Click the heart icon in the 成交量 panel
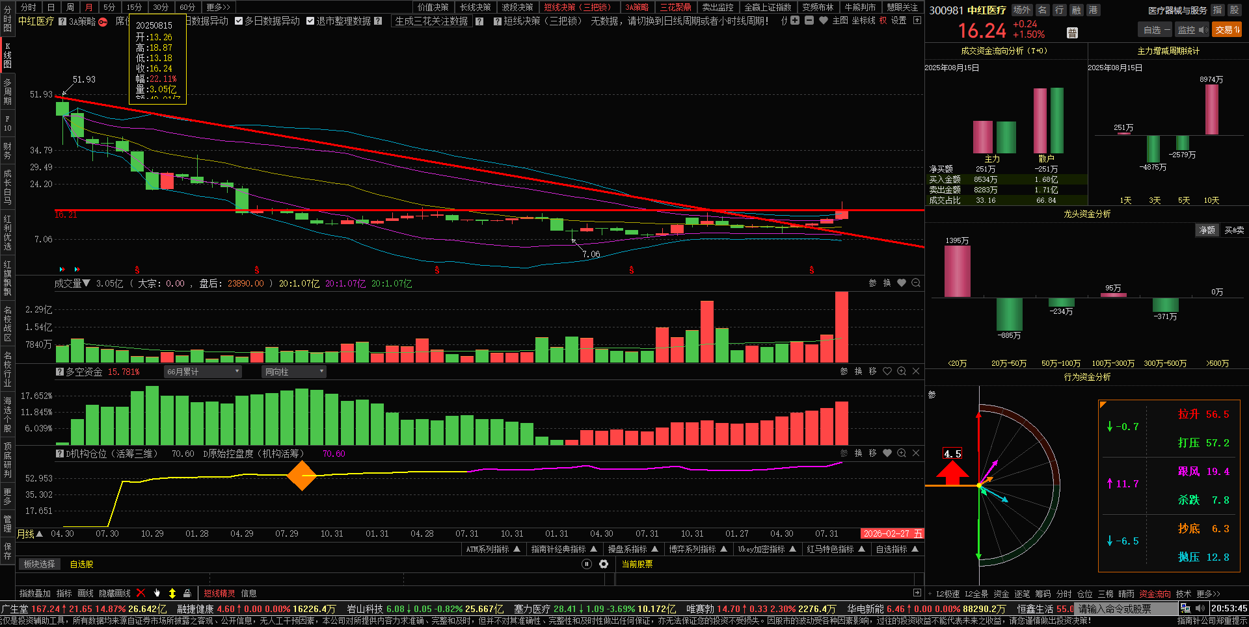Screen dimensions: 1249x627 pyautogui.click(x=902, y=283)
